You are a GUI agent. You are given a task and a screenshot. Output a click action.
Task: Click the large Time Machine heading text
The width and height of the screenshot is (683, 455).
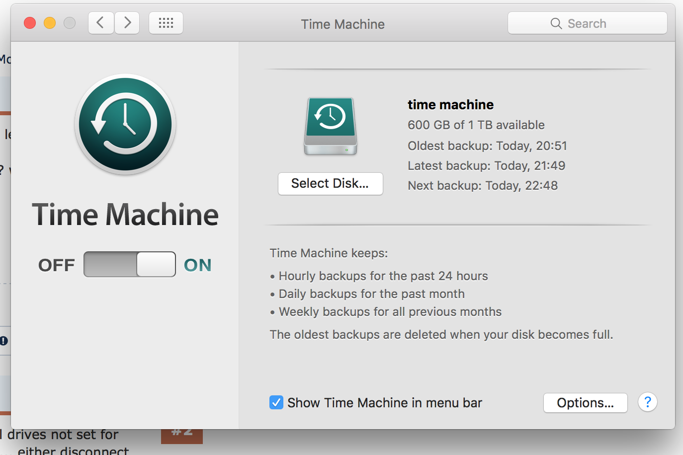click(x=125, y=215)
